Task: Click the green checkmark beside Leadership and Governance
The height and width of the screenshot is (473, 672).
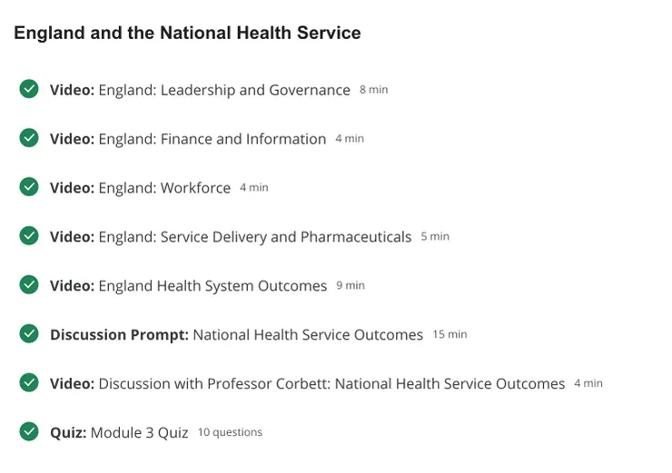Action: (x=29, y=89)
